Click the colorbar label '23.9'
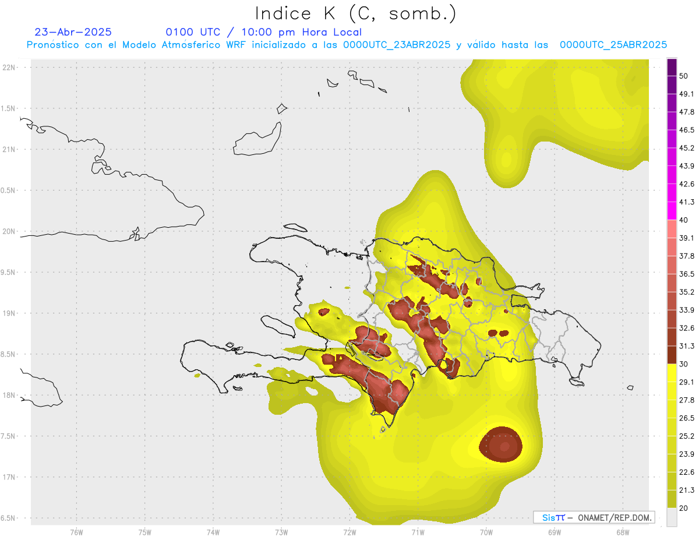This screenshot has height=540, width=699. click(687, 454)
